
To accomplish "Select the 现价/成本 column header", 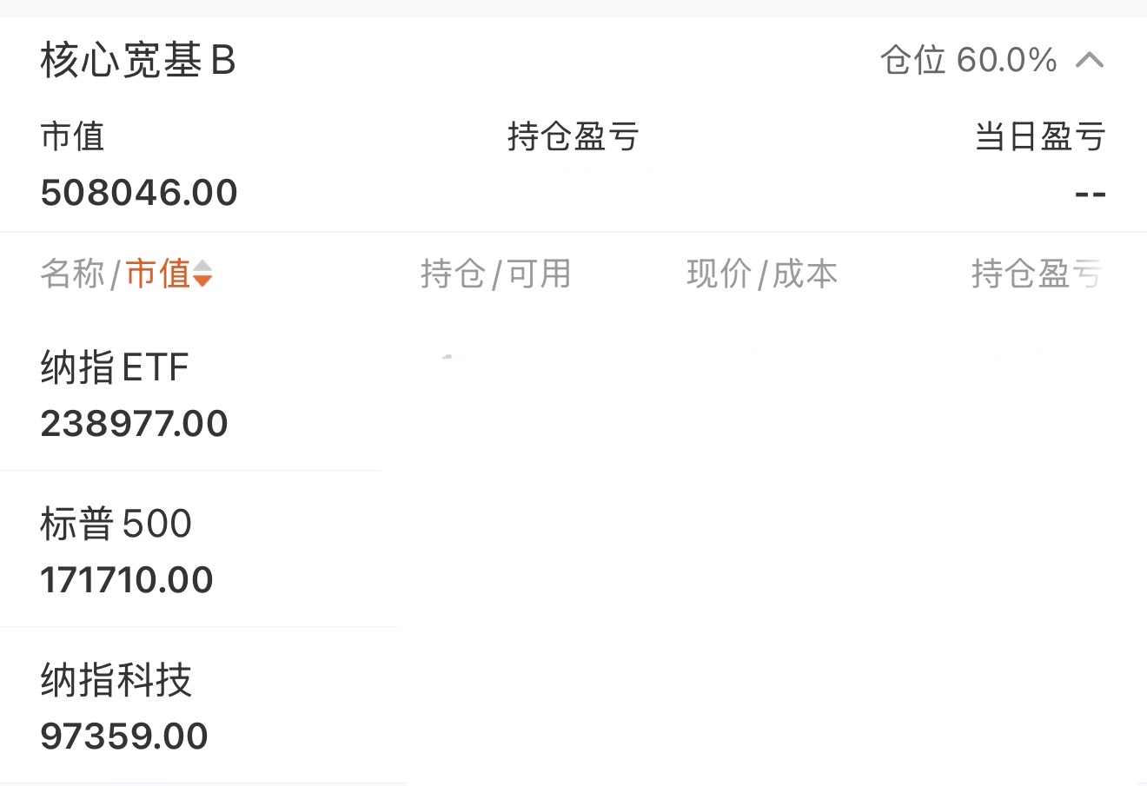I will 761,274.
